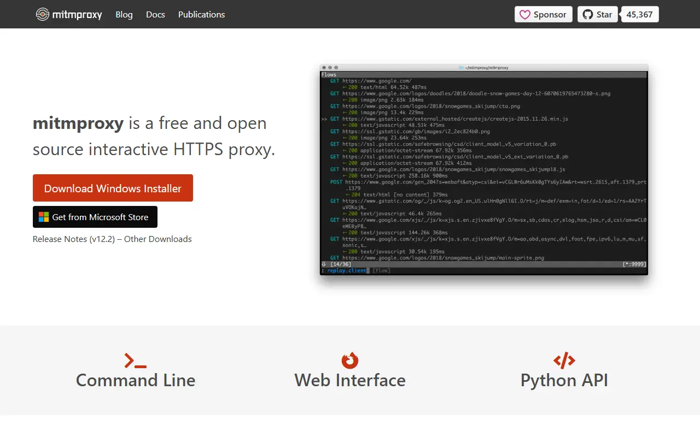This screenshot has width=700, height=437.
Task: Open the Docs page
Action: point(155,14)
